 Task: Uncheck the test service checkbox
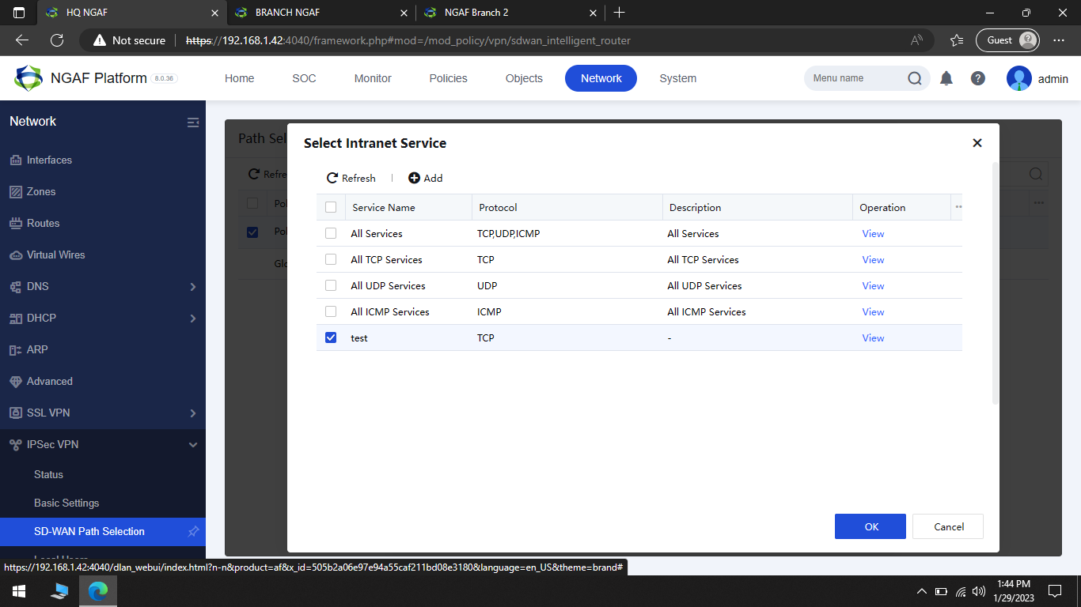331,337
